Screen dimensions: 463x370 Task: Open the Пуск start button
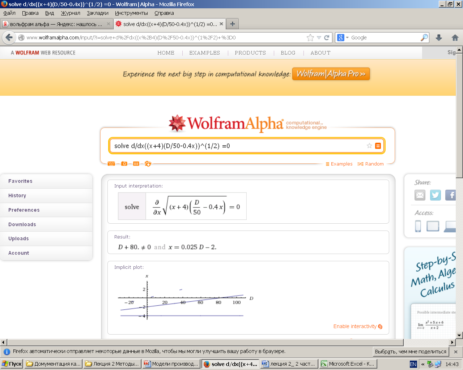pyautogui.click(x=12, y=364)
